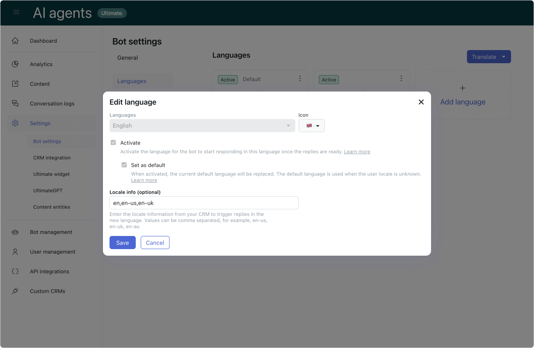Image resolution: width=534 pixels, height=348 pixels.
Task: Click the API integrations braces icon
Action: 15,271
